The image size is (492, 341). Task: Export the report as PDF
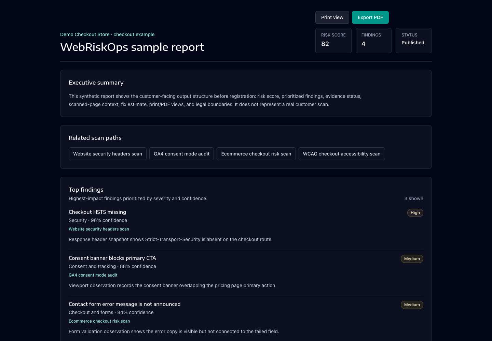(x=370, y=17)
